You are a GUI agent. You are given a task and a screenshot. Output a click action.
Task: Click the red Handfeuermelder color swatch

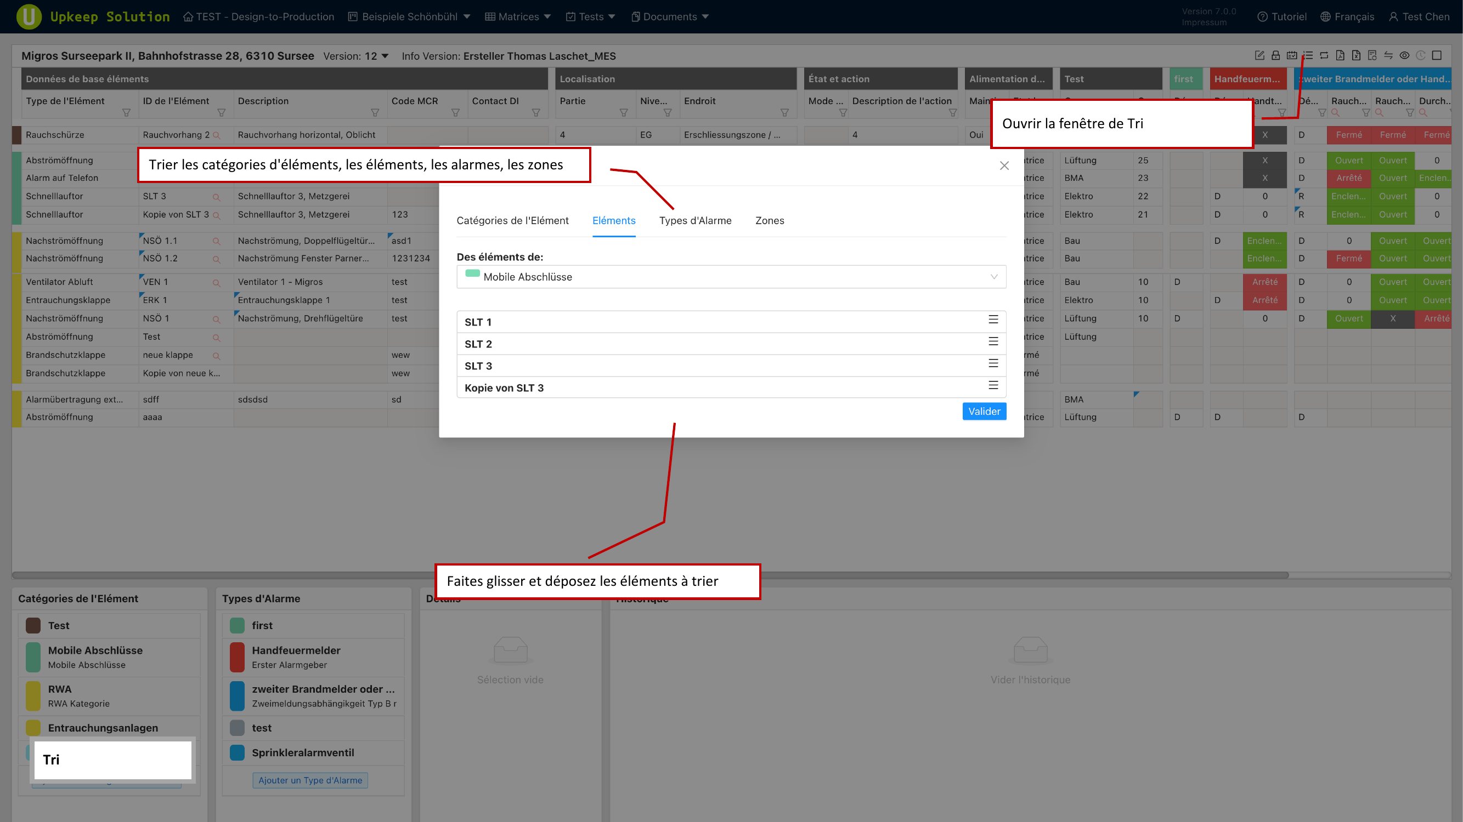[x=238, y=657]
